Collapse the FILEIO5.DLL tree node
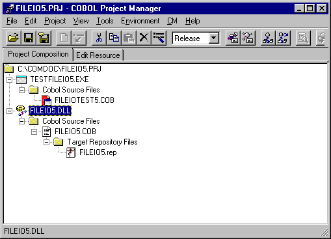Viewport: 331px width, 239px height. click(9, 111)
